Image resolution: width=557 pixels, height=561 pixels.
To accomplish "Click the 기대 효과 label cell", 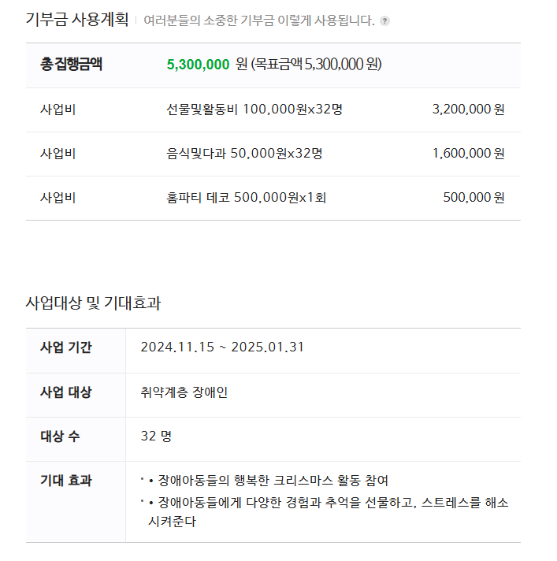I will pos(76,502).
